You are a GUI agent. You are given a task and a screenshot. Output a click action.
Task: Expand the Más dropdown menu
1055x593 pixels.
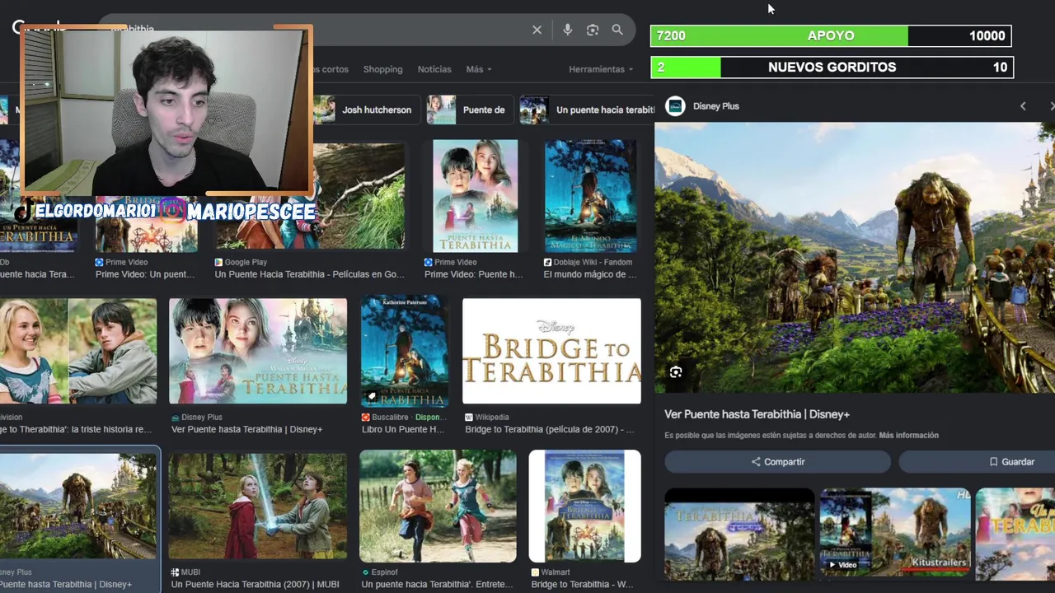coord(478,69)
